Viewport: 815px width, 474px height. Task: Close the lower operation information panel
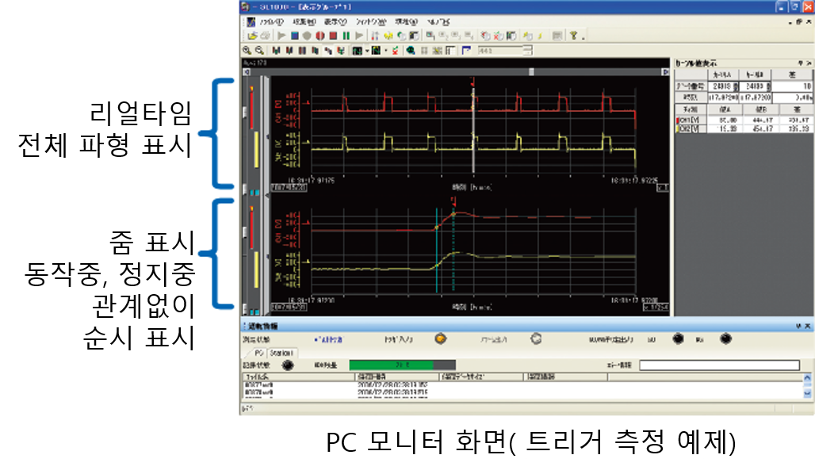(808, 326)
